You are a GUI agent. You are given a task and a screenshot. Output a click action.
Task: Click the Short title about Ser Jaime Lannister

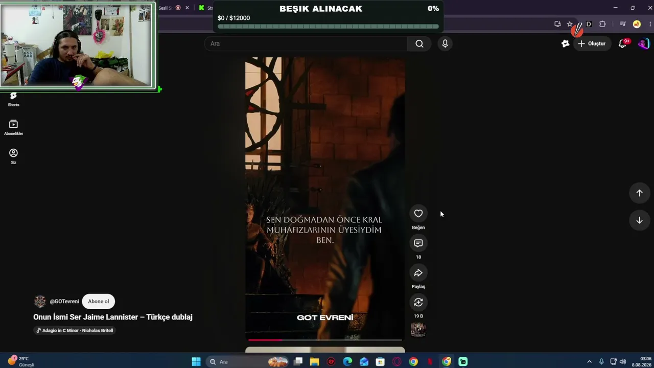pyautogui.click(x=113, y=317)
